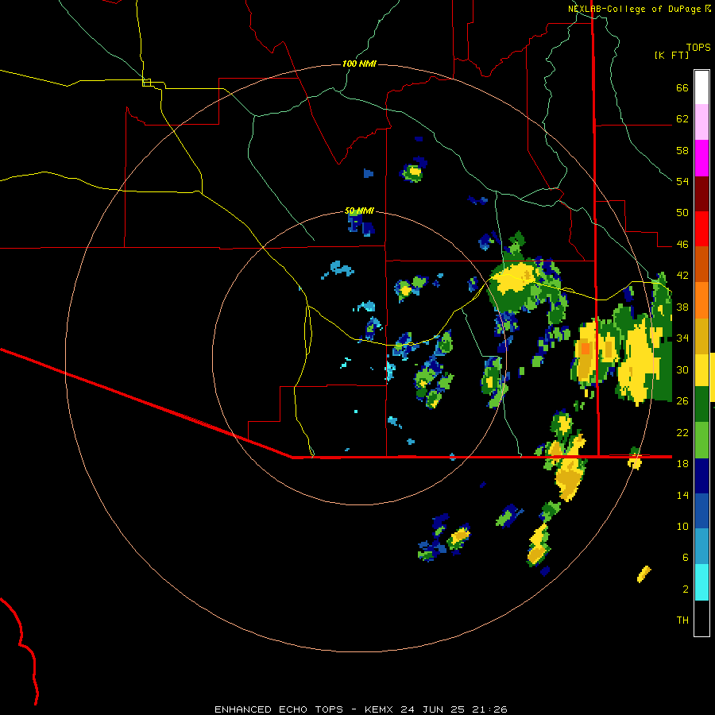Click the "24 JUN 25" date text

[432, 709]
